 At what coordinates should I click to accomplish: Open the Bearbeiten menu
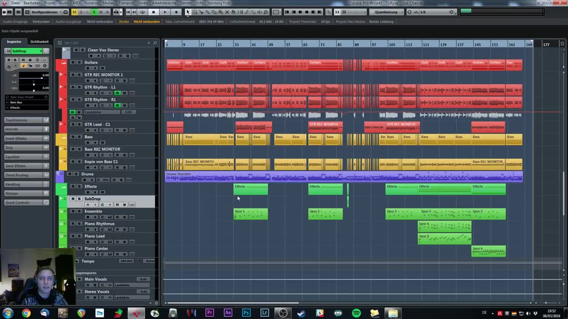point(32,3)
